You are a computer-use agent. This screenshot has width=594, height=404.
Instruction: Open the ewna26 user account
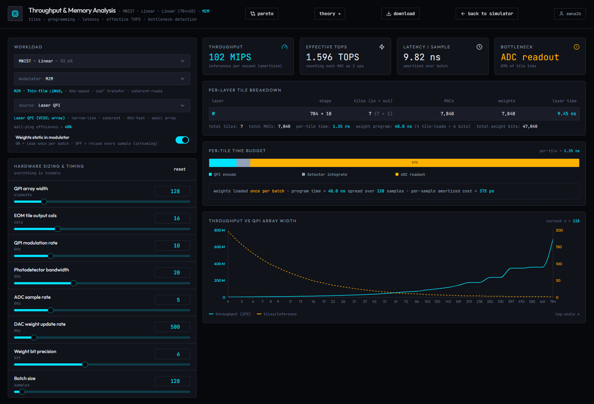570,14
